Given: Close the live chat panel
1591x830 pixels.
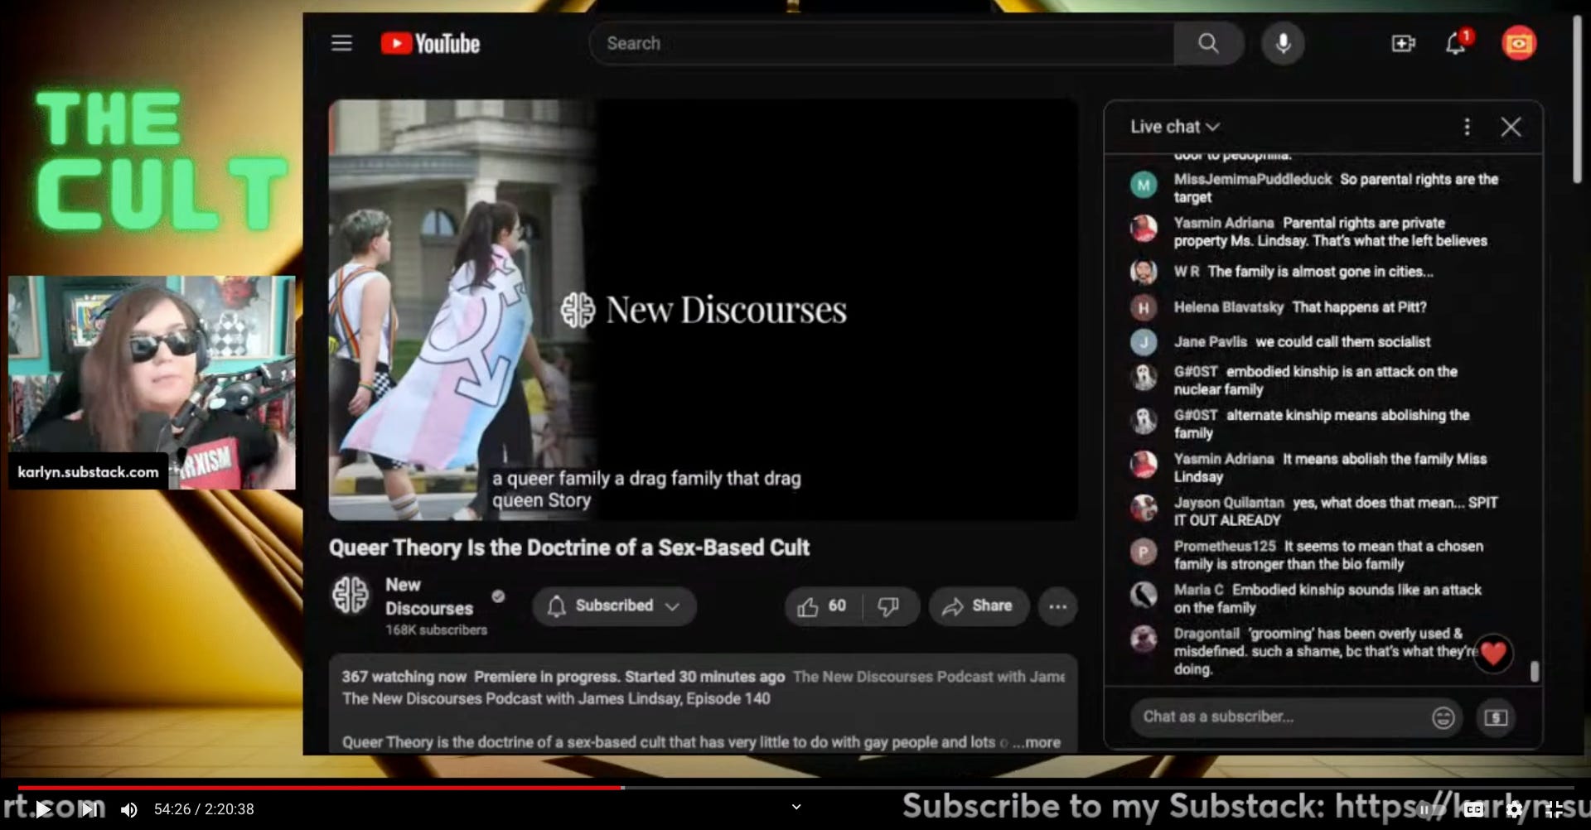Looking at the screenshot, I should (x=1511, y=127).
